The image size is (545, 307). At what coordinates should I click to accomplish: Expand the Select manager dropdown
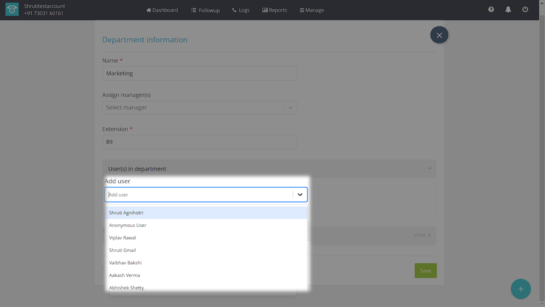tap(290, 107)
